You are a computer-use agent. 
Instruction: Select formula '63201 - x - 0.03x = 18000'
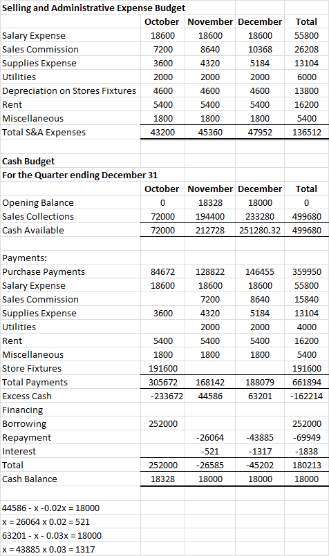pyautogui.click(x=52, y=536)
